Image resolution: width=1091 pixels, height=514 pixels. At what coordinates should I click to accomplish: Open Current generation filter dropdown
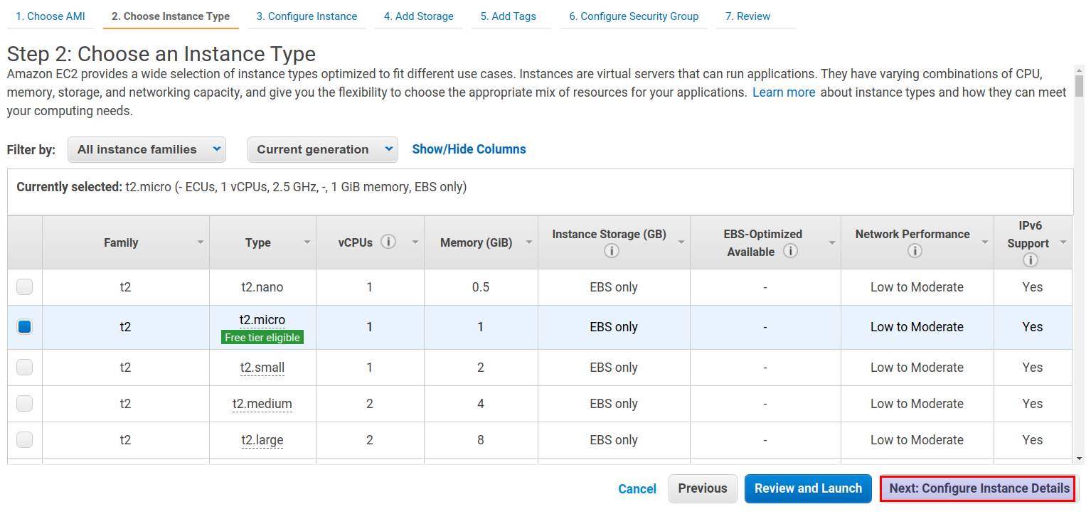coord(323,149)
